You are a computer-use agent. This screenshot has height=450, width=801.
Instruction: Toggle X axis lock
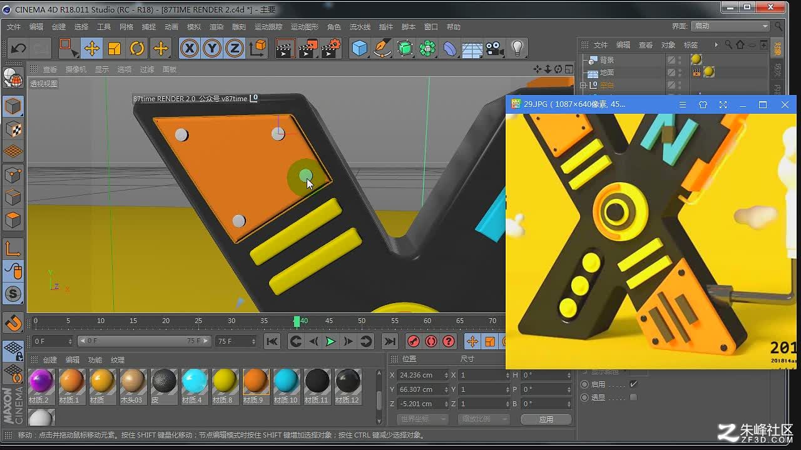[x=189, y=48]
